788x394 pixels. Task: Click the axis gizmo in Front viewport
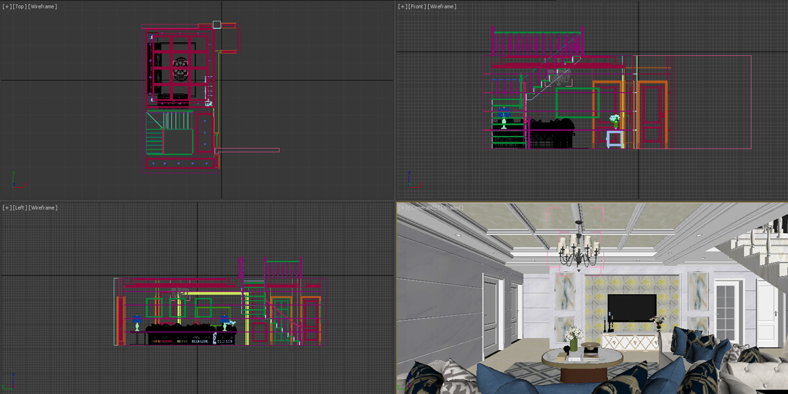click(410, 180)
